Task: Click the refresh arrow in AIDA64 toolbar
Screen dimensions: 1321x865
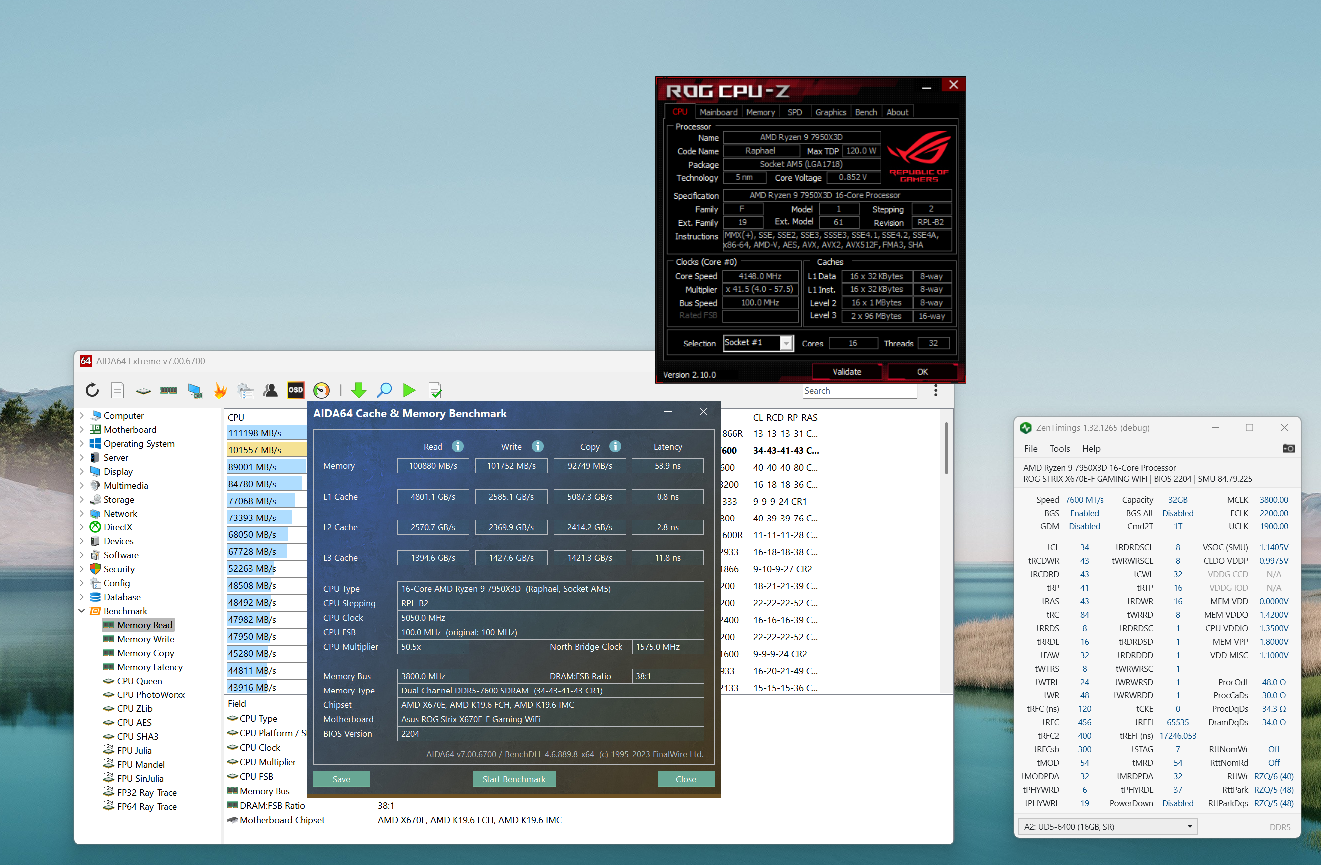Action: click(x=92, y=390)
